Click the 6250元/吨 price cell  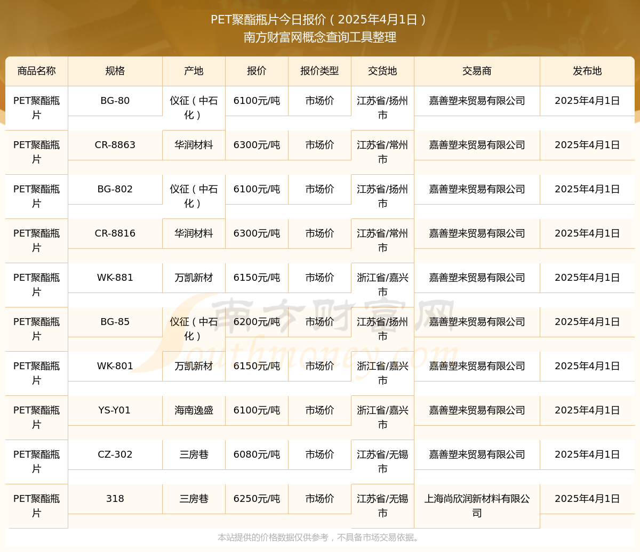click(x=257, y=499)
